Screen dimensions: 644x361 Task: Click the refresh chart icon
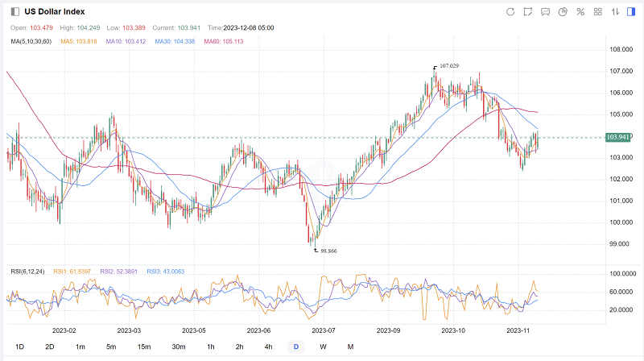point(510,11)
